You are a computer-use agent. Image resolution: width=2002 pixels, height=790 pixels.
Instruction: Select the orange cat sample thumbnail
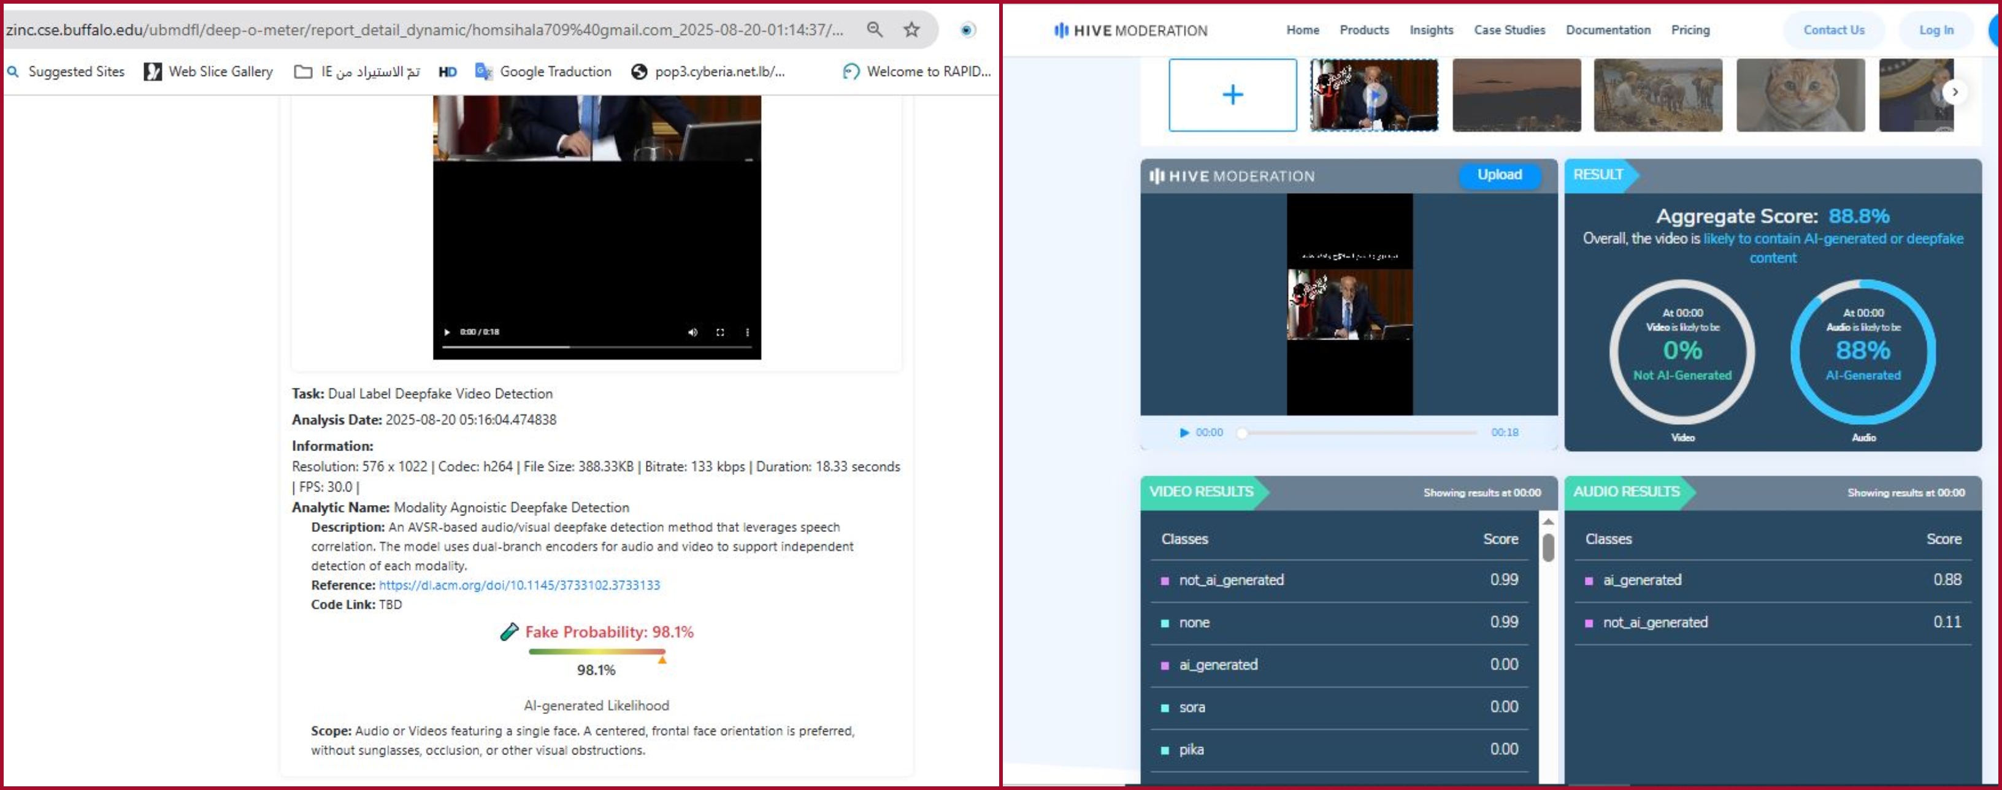(1800, 95)
